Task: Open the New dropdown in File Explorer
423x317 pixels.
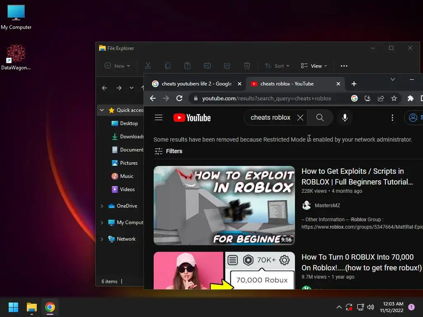Action: (x=117, y=66)
